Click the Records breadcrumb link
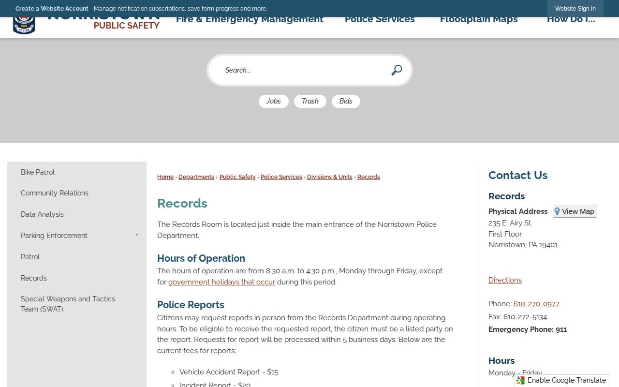The image size is (619, 387). pyautogui.click(x=368, y=177)
